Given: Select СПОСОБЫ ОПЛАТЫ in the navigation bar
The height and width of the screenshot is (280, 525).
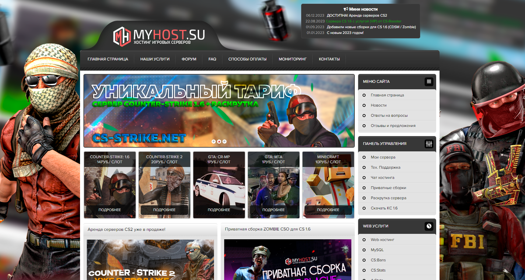Looking at the screenshot, I should click(x=248, y=59).
